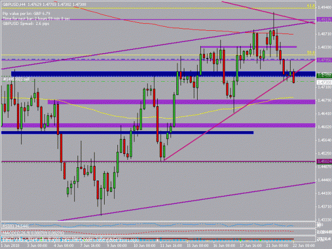Click the 'Time for next bar' countdown label
The width and height of the screenshot is (332, 249).
(36, 19)
